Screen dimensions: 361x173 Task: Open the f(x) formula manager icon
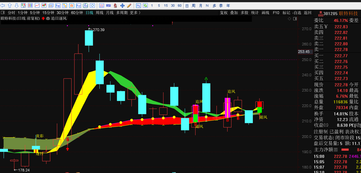coord(85,5)
